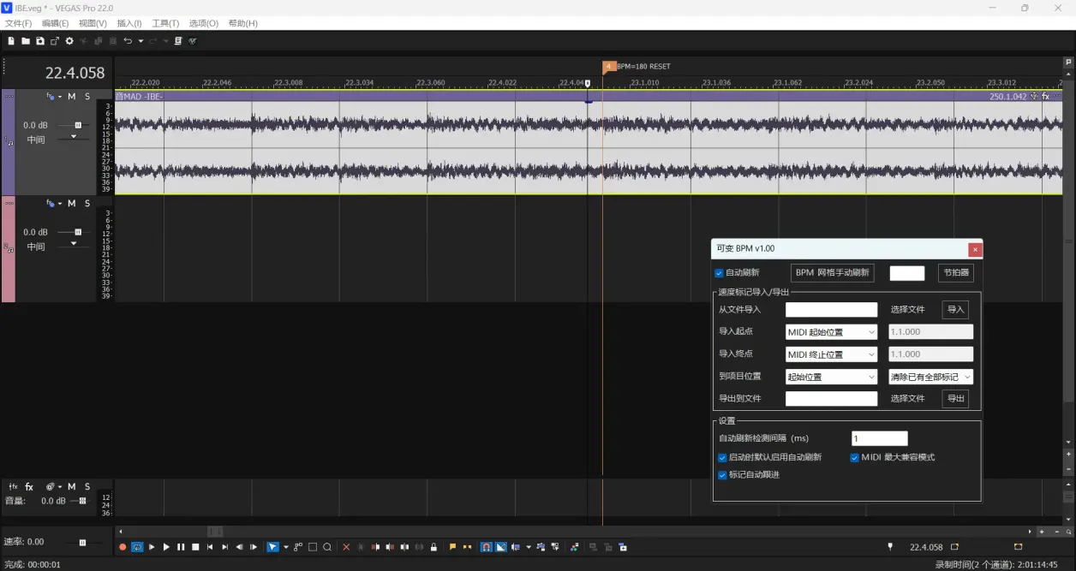Viewport: 1076px width, 571px height.
Task: Solo the master bus
Action: click(x=87, y=486)
